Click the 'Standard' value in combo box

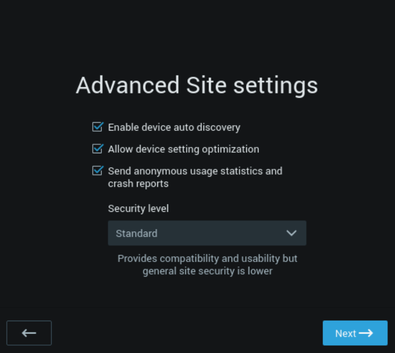[x=137, y=233]
